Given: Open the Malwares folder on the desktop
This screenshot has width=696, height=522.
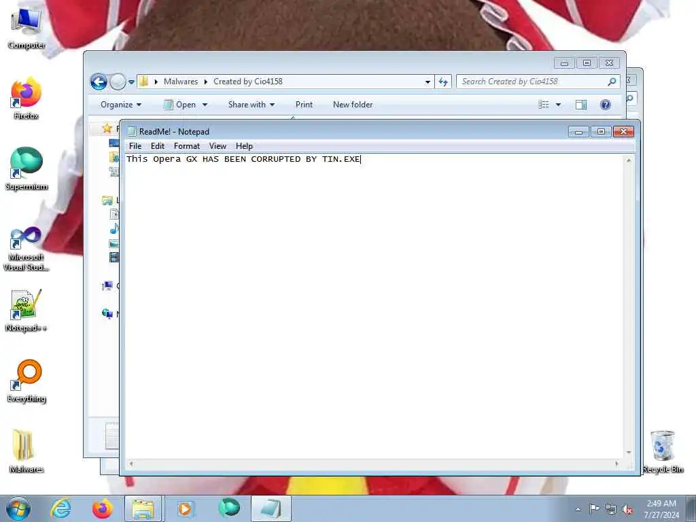Looking at the screenshot, I should [27, 451].
